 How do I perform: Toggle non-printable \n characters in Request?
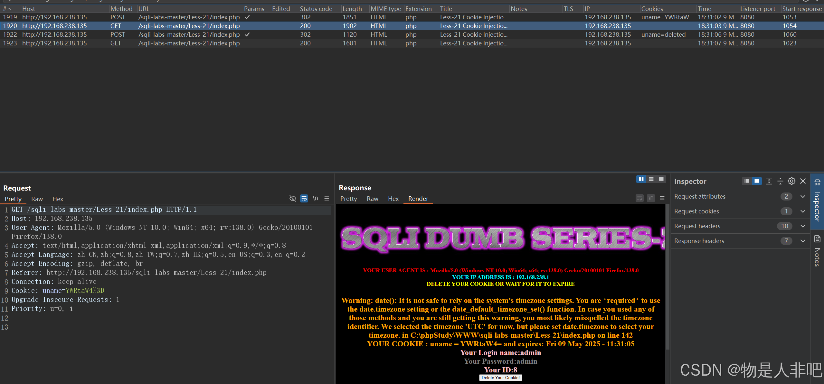point(315,199)
